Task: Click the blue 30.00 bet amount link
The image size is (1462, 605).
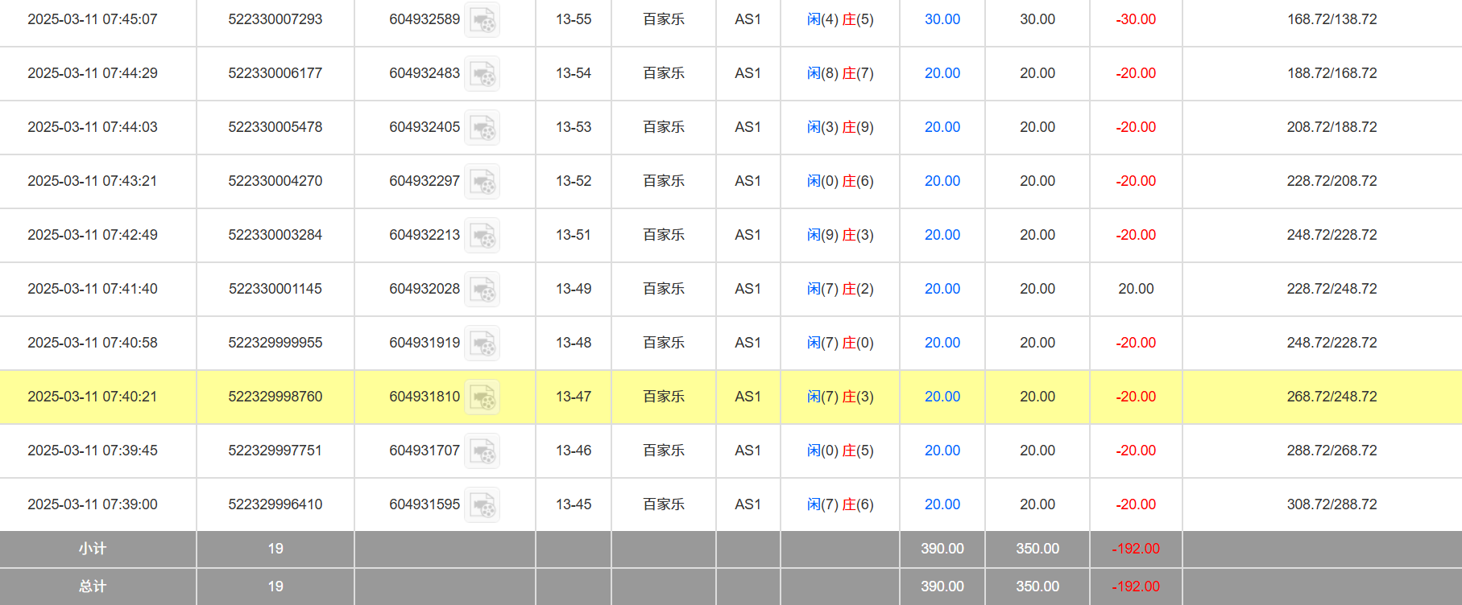Action: coord(942,19)
